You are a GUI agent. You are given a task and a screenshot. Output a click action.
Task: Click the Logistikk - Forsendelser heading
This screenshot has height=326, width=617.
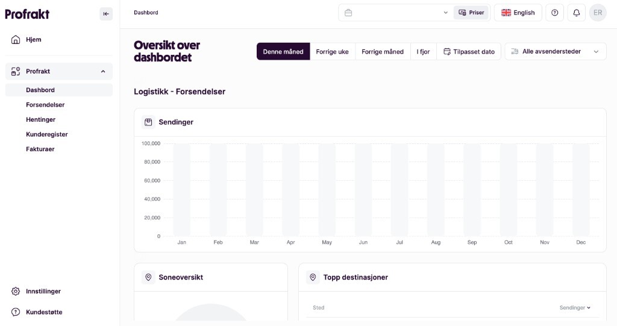tap(180, 92)
